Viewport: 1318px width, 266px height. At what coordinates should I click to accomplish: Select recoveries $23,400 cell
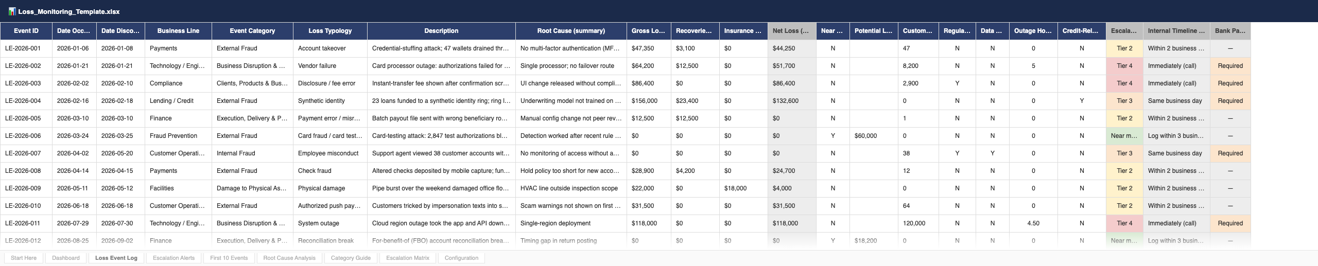[x=695, y=101]
